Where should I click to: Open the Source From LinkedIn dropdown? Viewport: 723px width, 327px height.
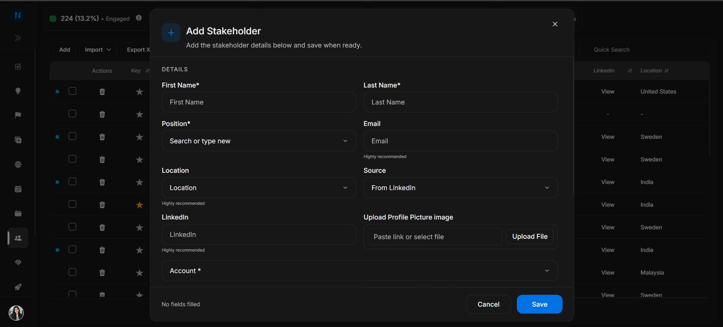pyautogui.click(x=461, y=188)
